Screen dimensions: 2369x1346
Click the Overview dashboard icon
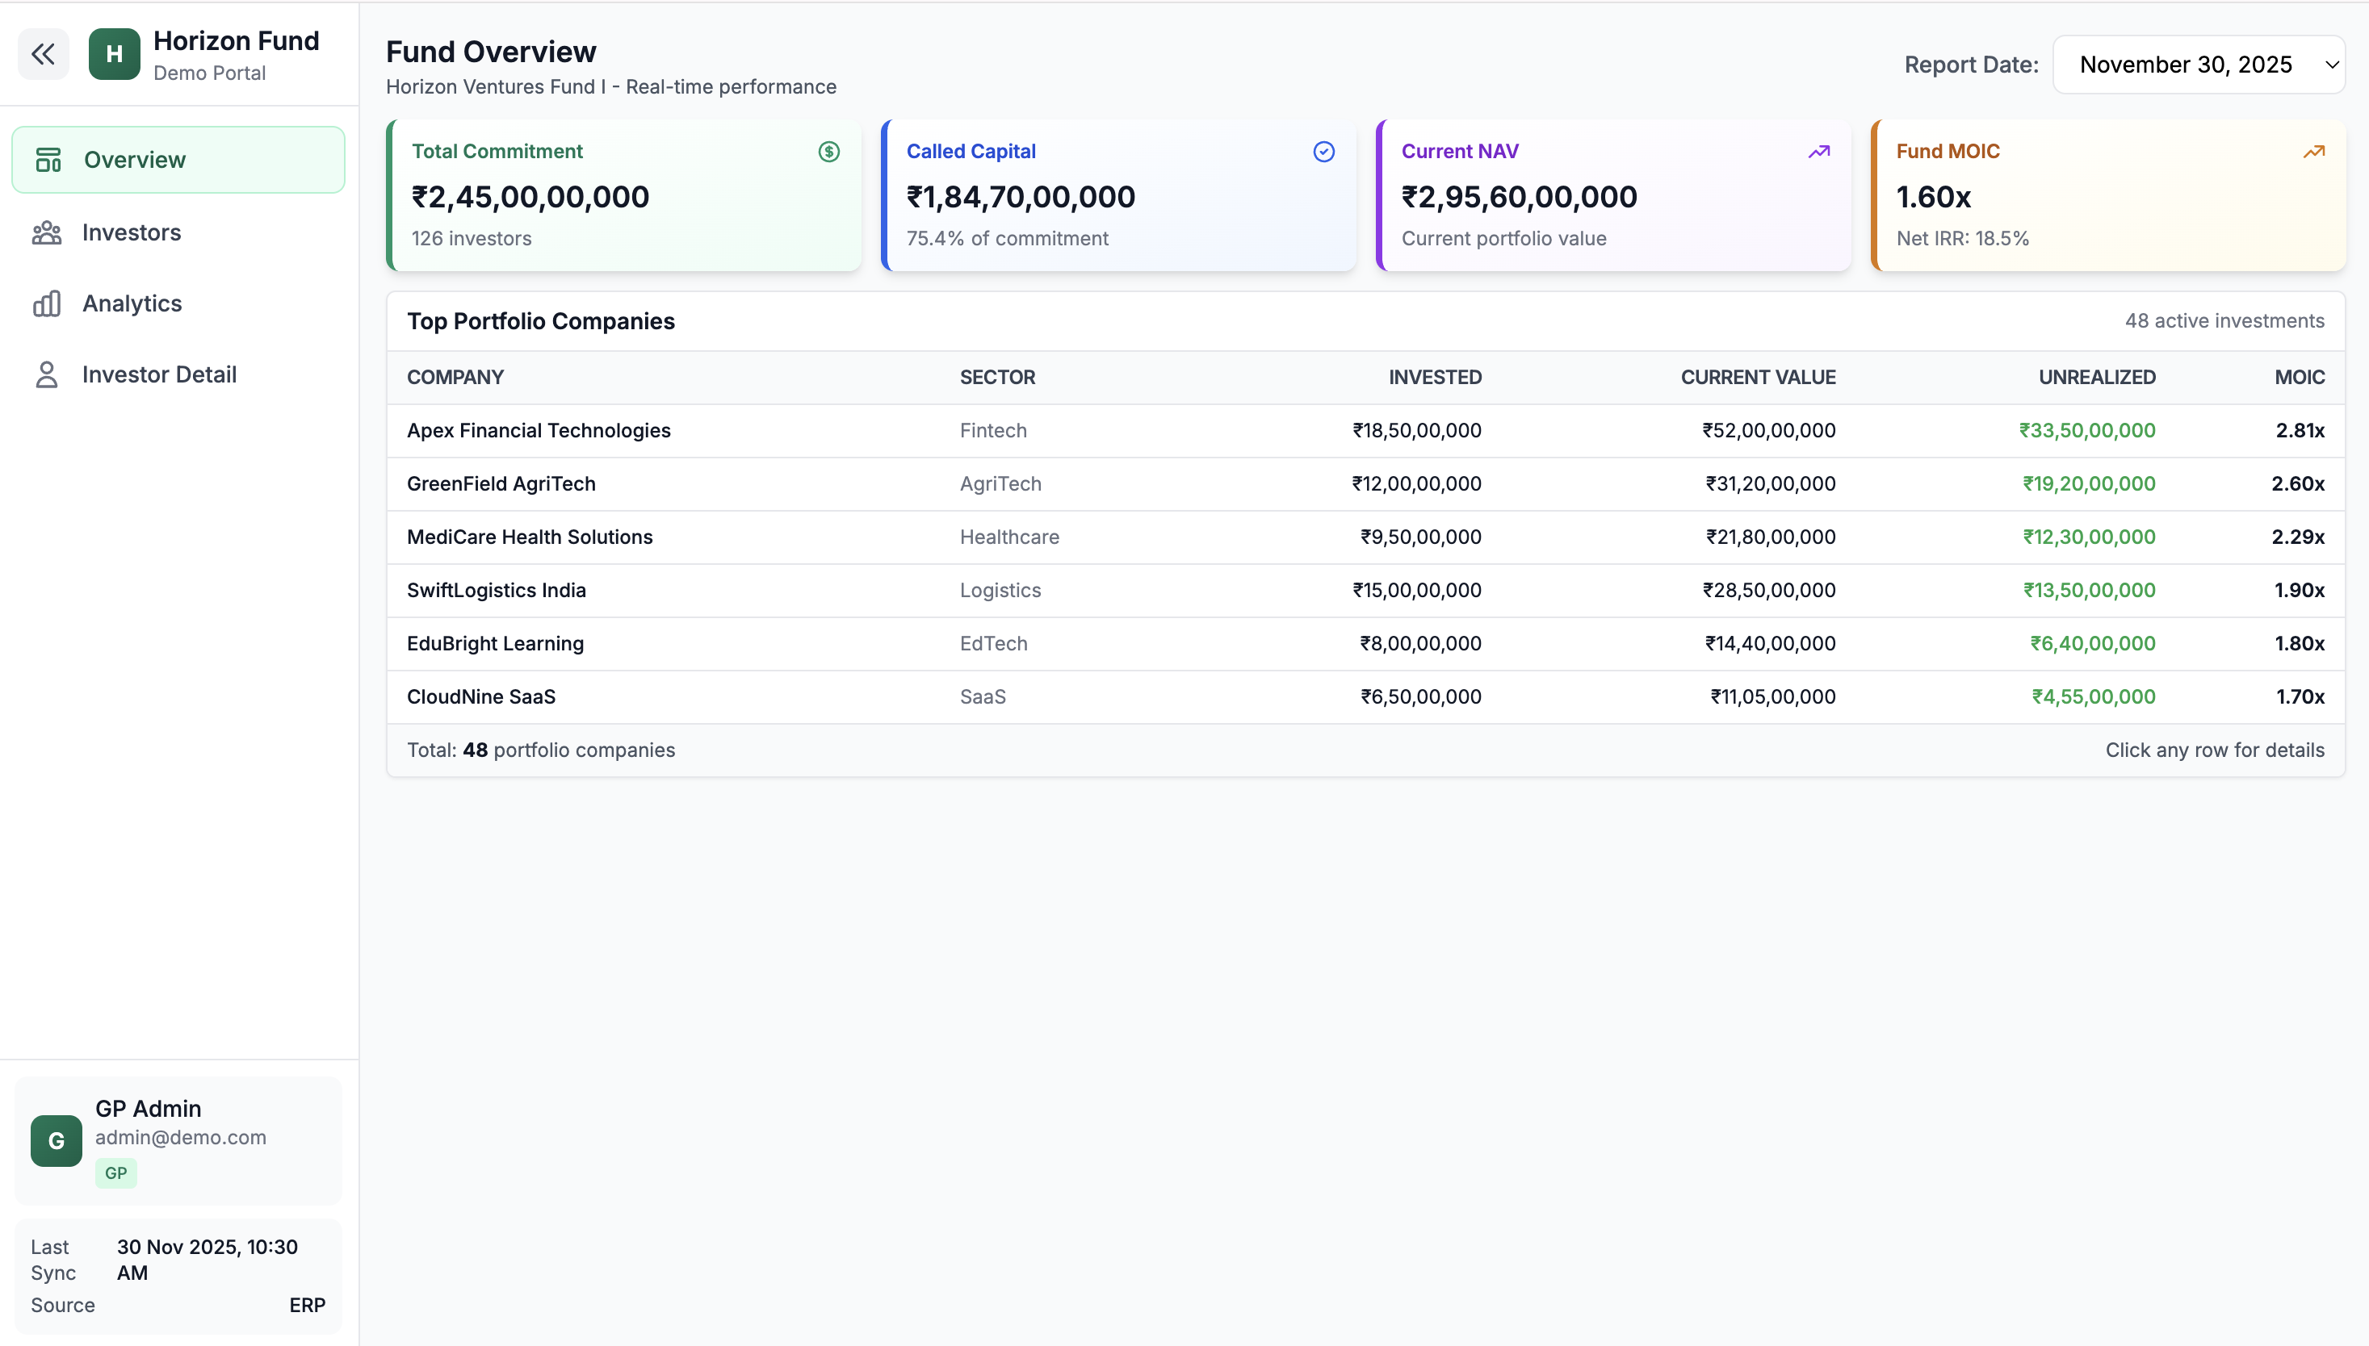(x=48, y=160)
